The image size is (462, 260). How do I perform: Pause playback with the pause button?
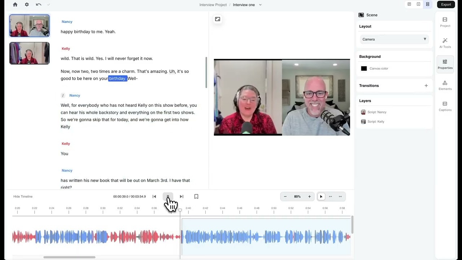168,196
